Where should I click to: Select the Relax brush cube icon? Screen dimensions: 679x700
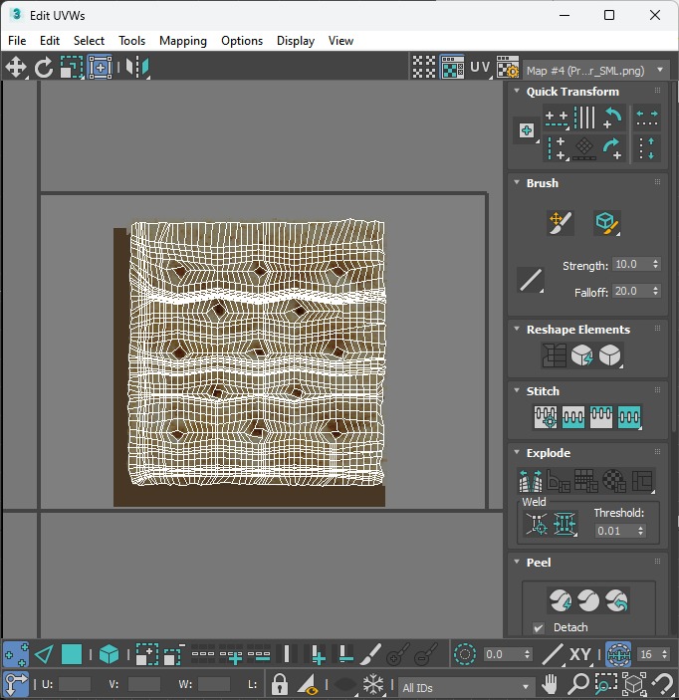607,223
